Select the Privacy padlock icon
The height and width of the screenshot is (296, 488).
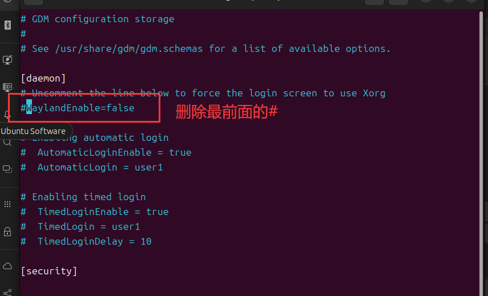click(x=7, y=232)
